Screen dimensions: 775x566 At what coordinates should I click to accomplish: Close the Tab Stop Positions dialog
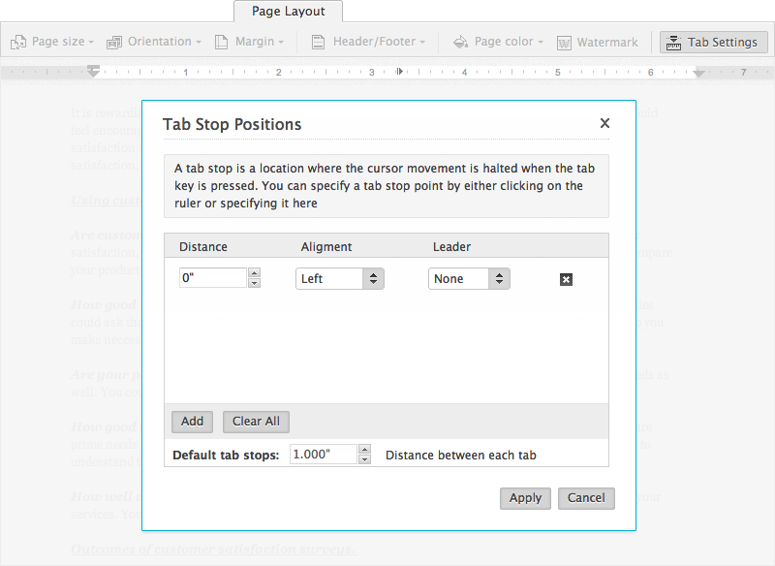coord(604,123)
